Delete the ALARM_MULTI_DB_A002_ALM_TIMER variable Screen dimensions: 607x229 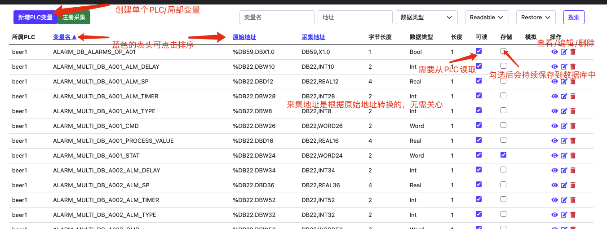coord(573,200)
